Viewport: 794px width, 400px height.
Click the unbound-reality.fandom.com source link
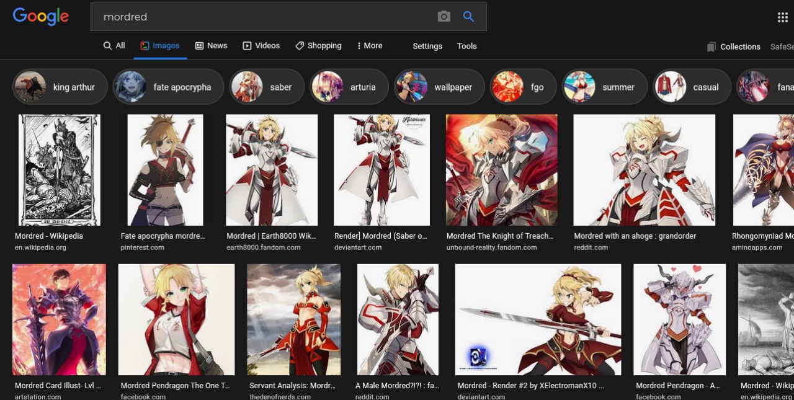point(492,247)
